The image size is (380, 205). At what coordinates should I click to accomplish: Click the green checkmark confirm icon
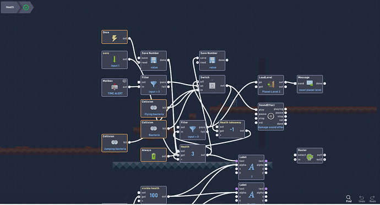click(x=26, y=8)
